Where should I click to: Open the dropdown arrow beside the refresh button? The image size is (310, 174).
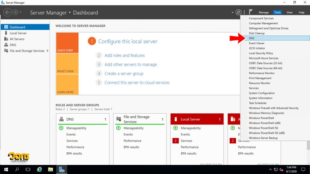click(232, 12)
